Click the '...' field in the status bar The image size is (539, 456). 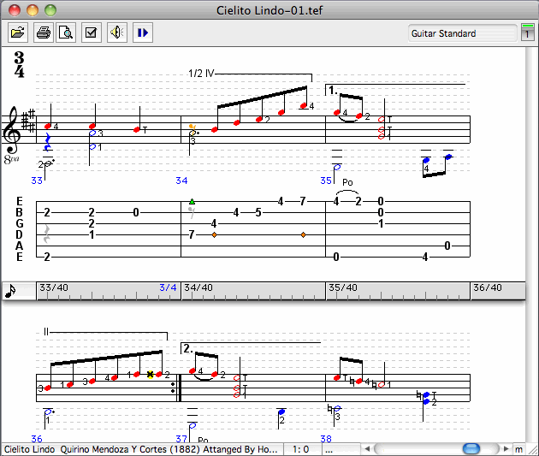pyautogui.click(x=340, y=449)
